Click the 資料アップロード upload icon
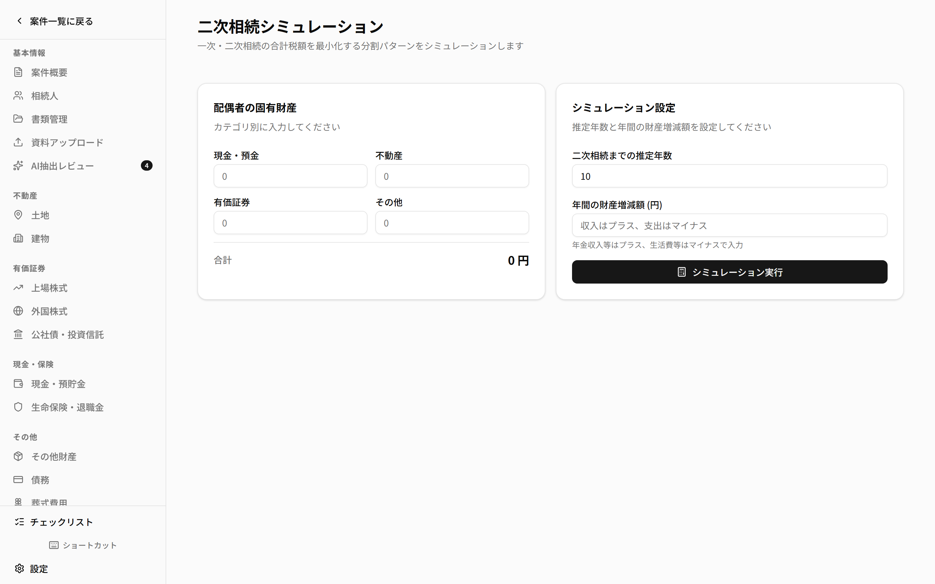This screenshot has width=935, height=584. point(19,142)
